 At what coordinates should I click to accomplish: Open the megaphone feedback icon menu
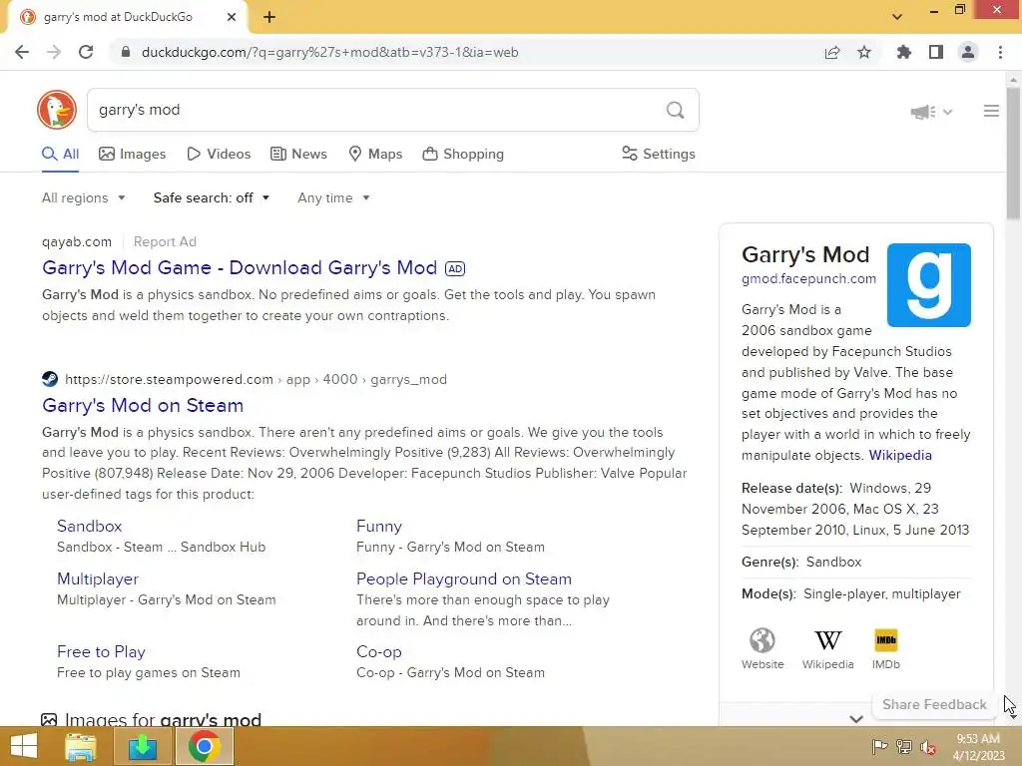[931, 112]
